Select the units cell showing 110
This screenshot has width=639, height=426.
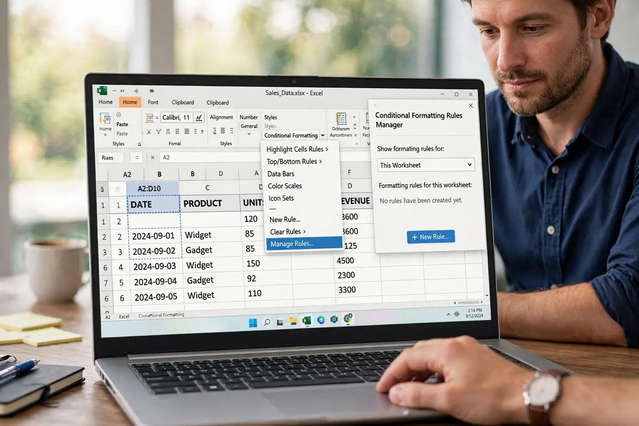point(268,293)
